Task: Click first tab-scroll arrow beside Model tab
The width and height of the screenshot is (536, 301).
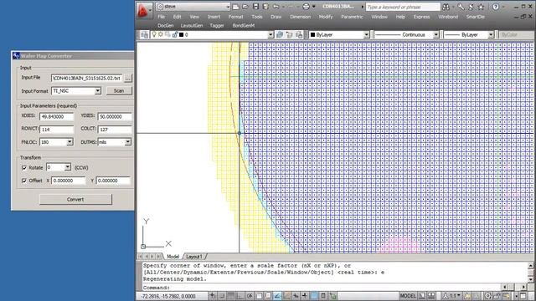Action: click(x=140, y=257)
